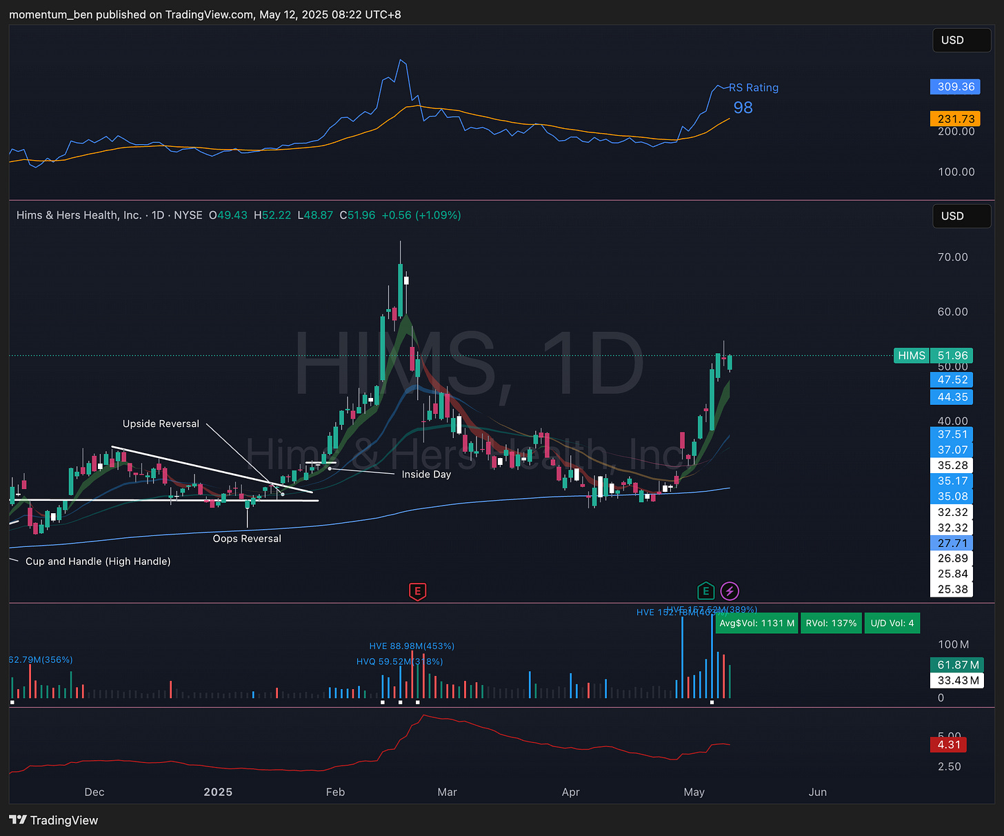The height and width of the screenshot is (836, 1004).
Task: Click the 35.08 price label
Action: tap(952, 497)
